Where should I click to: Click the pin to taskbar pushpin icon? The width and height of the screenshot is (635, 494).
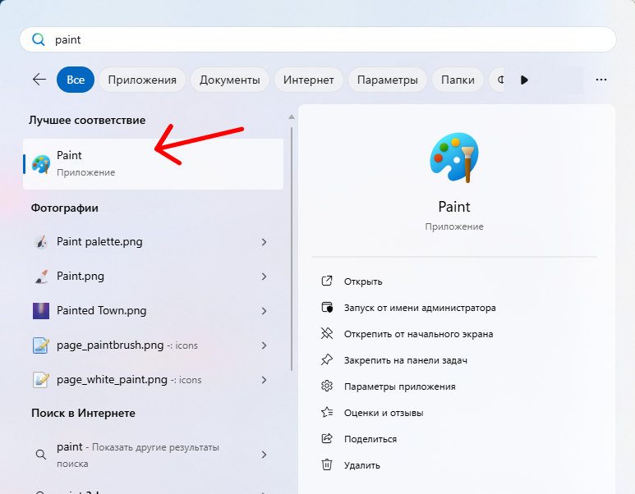327,359
